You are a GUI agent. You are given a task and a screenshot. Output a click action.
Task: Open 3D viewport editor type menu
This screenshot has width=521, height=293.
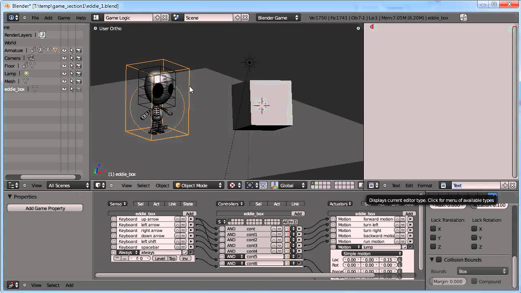click(100, 185)
